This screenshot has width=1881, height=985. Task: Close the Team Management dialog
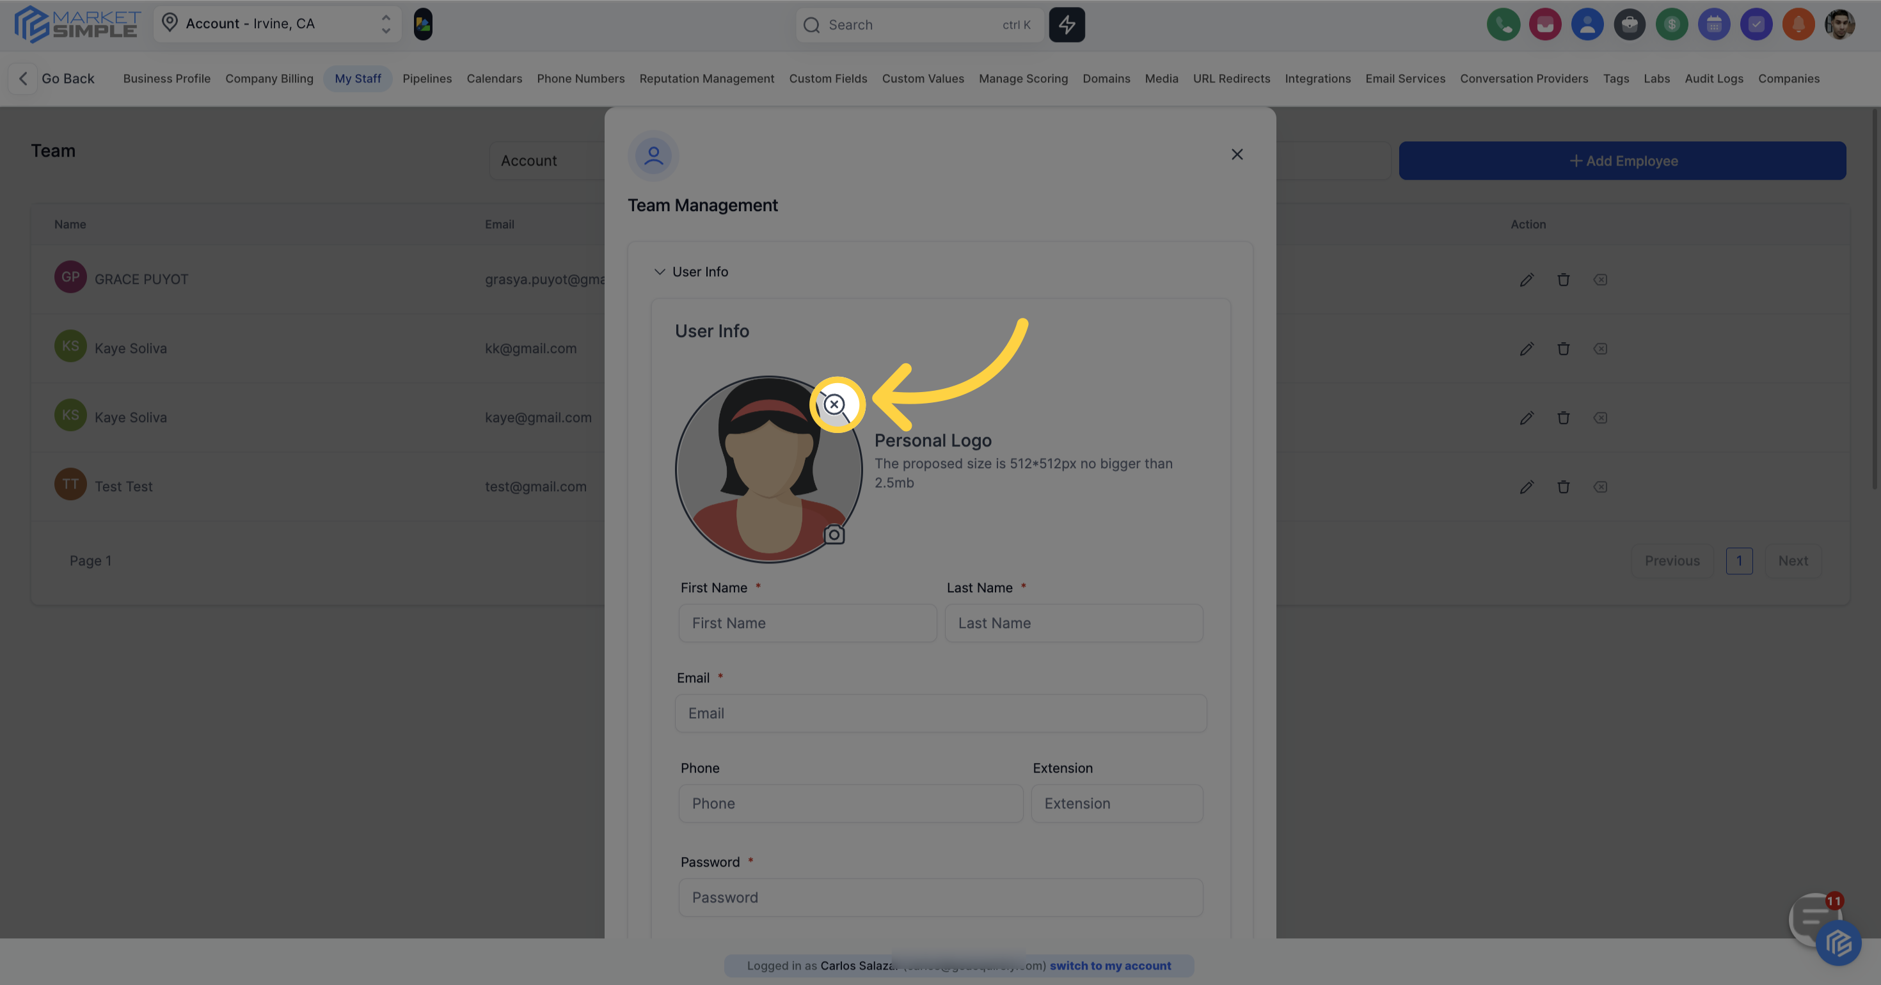click(x=1236, y=154)
